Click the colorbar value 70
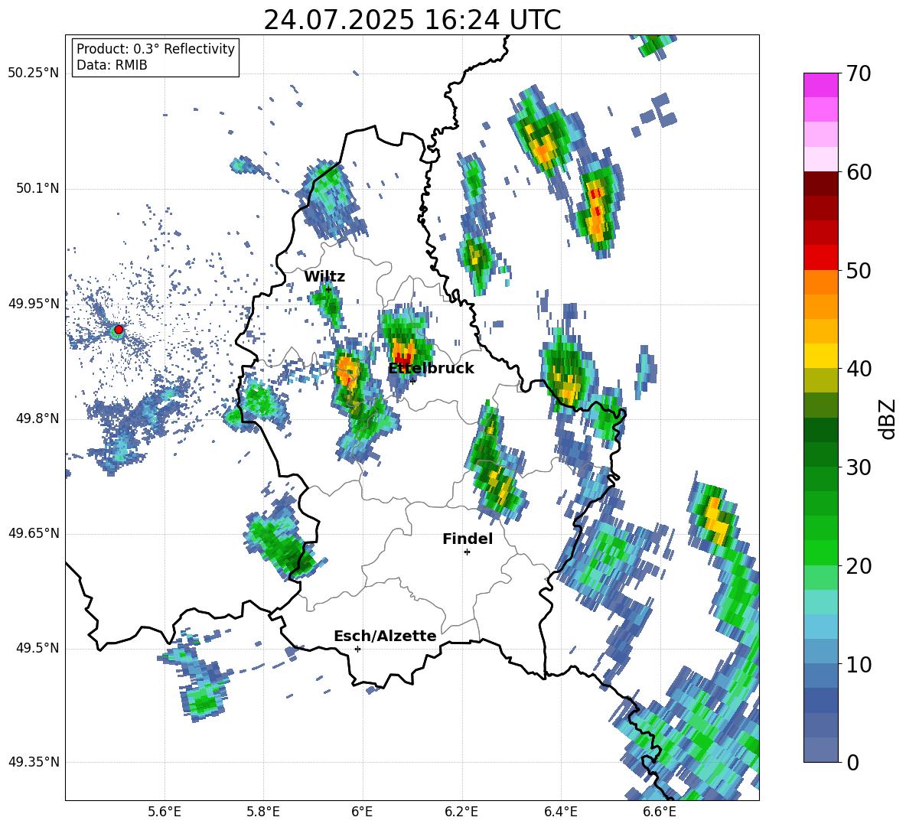Screen dimensions: 906x827 (859, 73)
